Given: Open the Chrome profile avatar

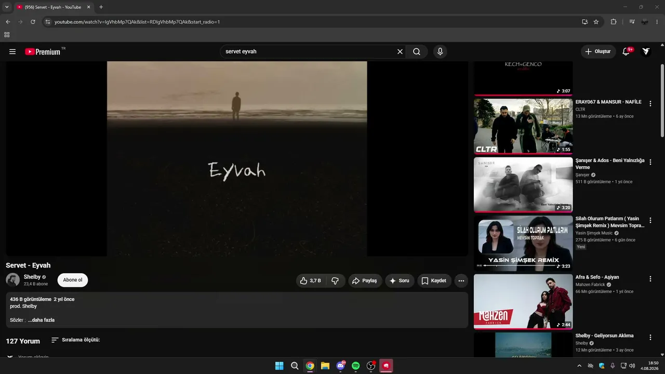Looking at the screenshot, I should (645, 22).
